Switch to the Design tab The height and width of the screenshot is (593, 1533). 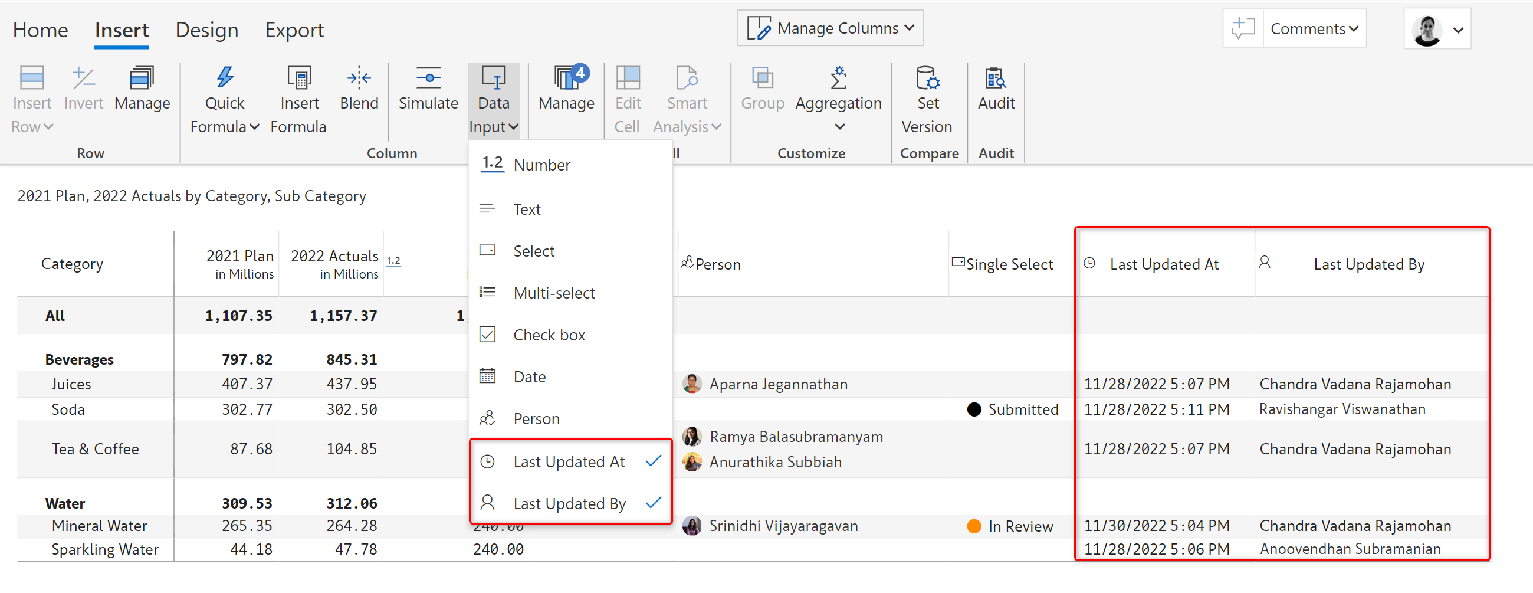coord(206,30)
